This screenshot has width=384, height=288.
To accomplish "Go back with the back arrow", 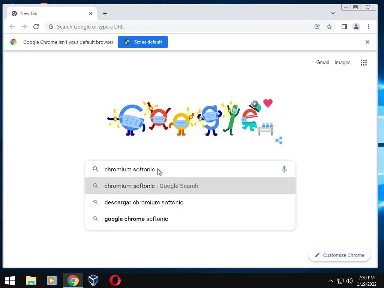I will coord(12,27).
